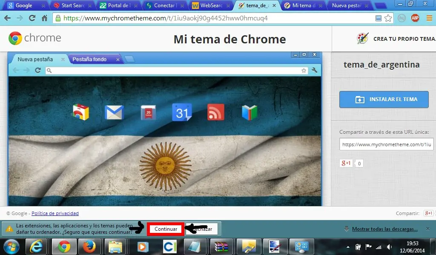Reload the page with refresh icon

32,18
